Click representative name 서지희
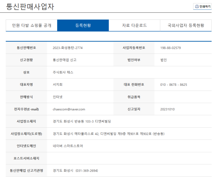Image resolution: width=216 pixels, height=178 pixels. (58, 84)
